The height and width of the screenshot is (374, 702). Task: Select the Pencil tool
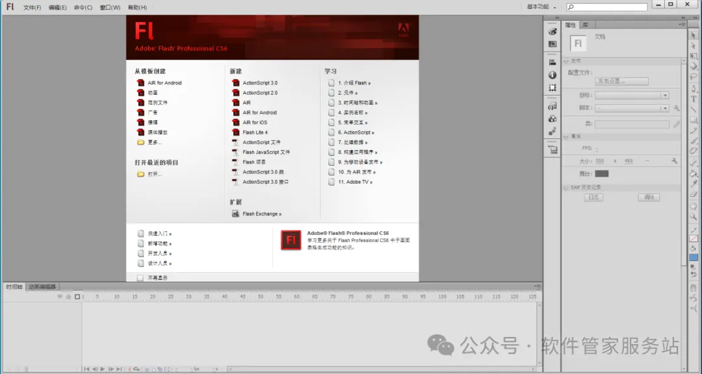click(694, 130)
